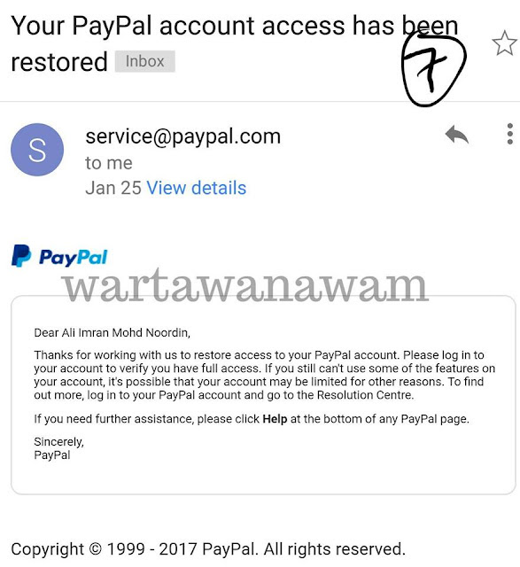Tap the reply arrow icon
The width and height of the screenshot is (520, 567).
click(457, 135)
